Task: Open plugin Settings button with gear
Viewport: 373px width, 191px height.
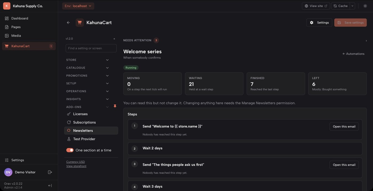Action: tap(319, 23)
